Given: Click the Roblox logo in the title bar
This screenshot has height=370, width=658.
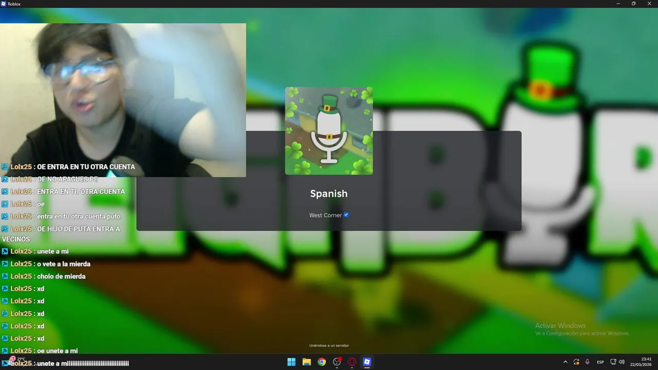Looking at the screenshot, I should 4,4.
